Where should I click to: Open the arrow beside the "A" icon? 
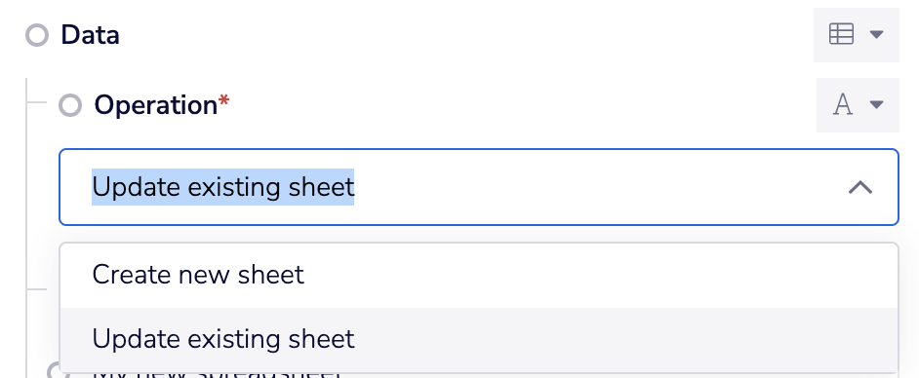(x=876, y=105)
